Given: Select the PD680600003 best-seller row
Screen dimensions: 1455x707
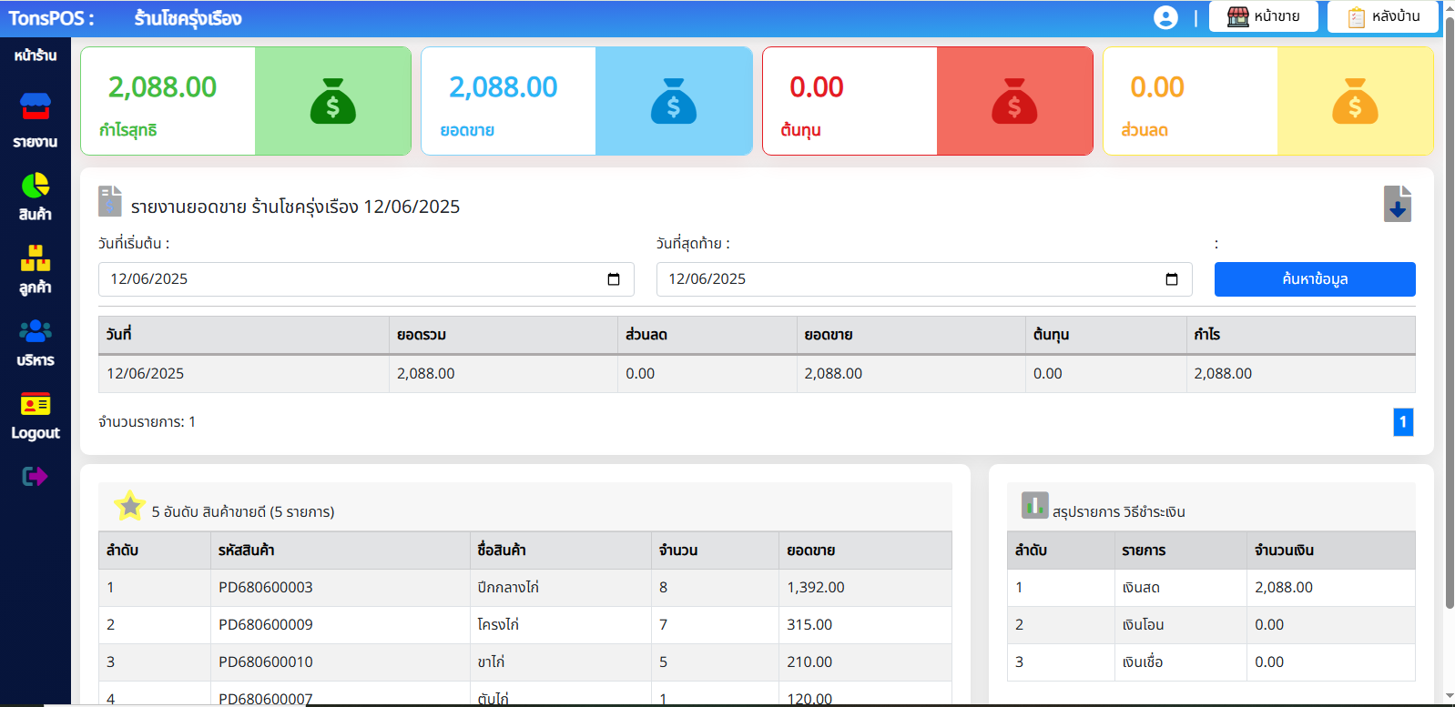Looking at the screenshot, I should [x=524, y=588].
